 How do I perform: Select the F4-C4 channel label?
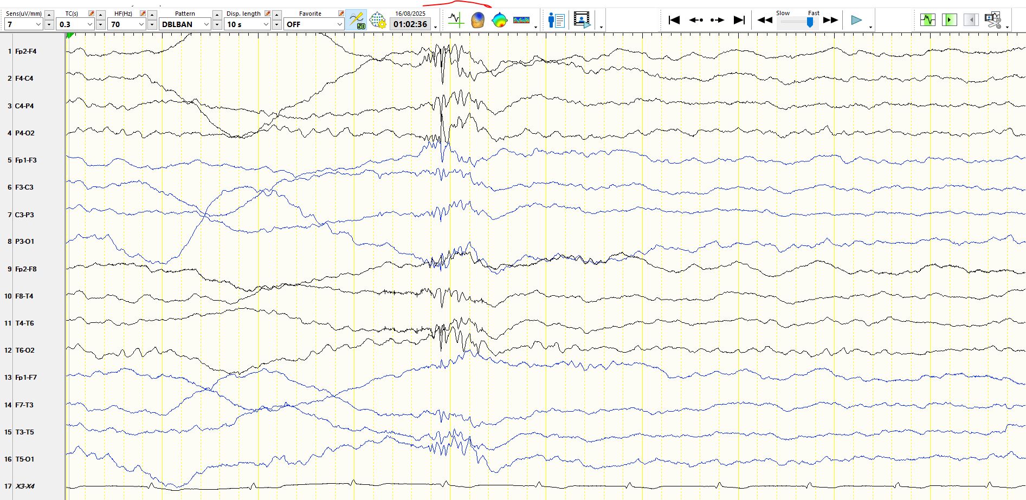pyautogui.click(x=24, y=79)
